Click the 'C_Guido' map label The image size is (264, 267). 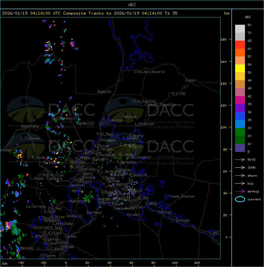39,158
